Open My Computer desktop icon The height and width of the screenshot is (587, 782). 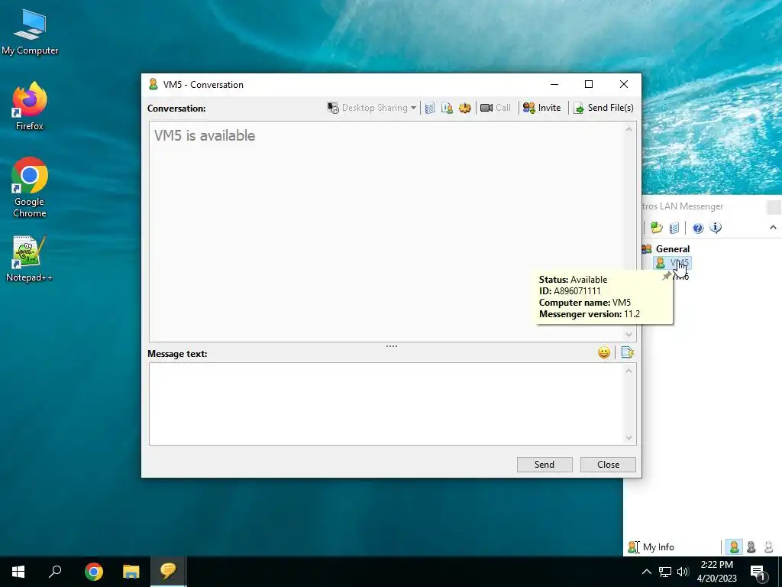30,31
